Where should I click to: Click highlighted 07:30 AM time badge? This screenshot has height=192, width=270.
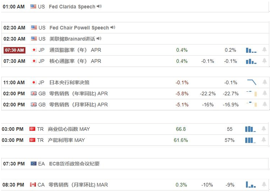pyautogui.click(x=15, y=50)
